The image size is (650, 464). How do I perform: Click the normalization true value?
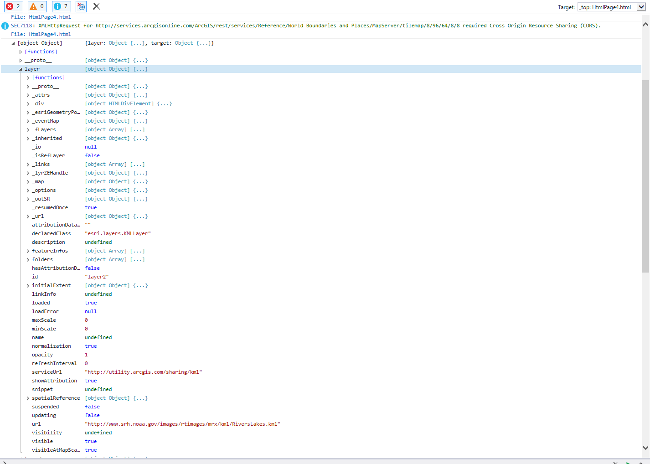tap(91, 346)
